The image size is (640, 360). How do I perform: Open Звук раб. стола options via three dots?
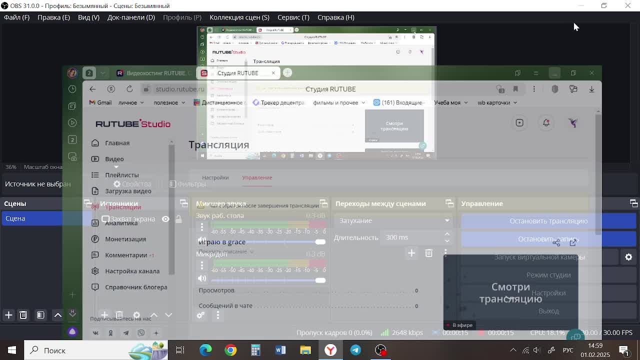[x=202, y=227]
